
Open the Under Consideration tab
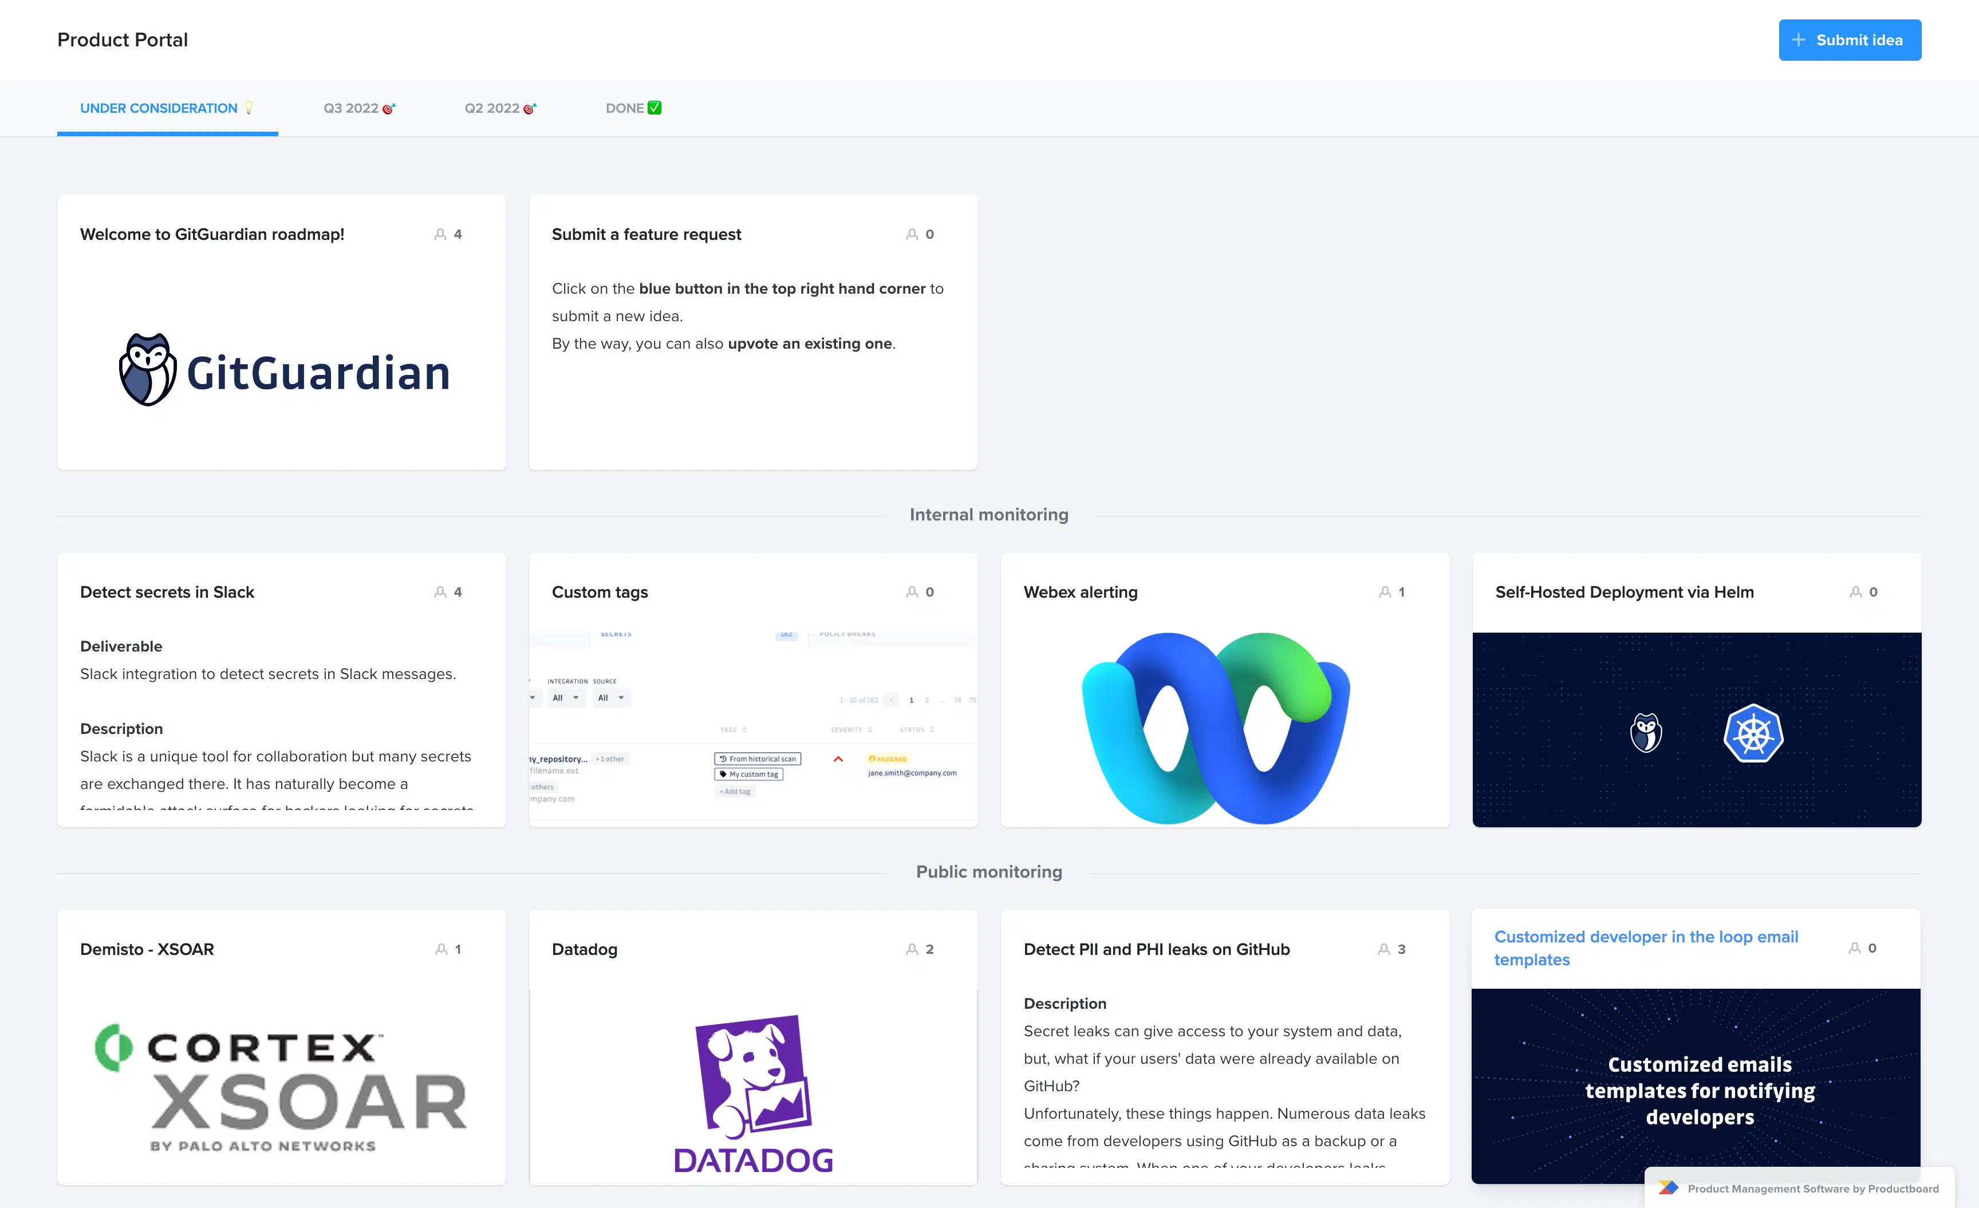coord(167,108)
